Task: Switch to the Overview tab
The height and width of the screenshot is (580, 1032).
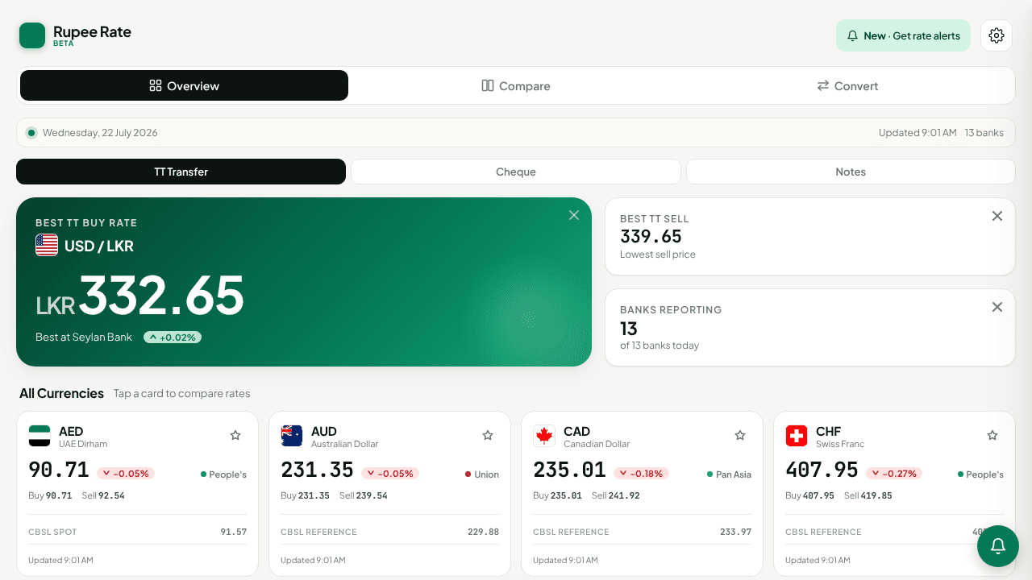Action: tap(184, 85)
